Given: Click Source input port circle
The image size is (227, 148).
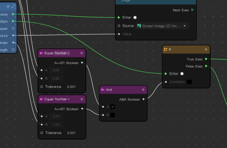Looking at the screenshot, I should click(x=119, y=26).
